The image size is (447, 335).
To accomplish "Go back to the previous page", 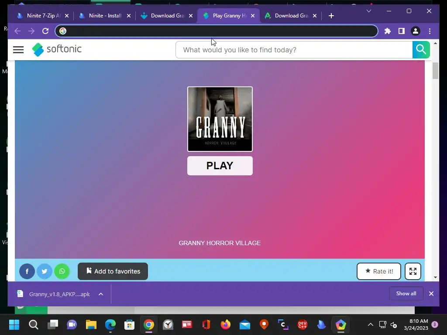I will click(17, 31).
